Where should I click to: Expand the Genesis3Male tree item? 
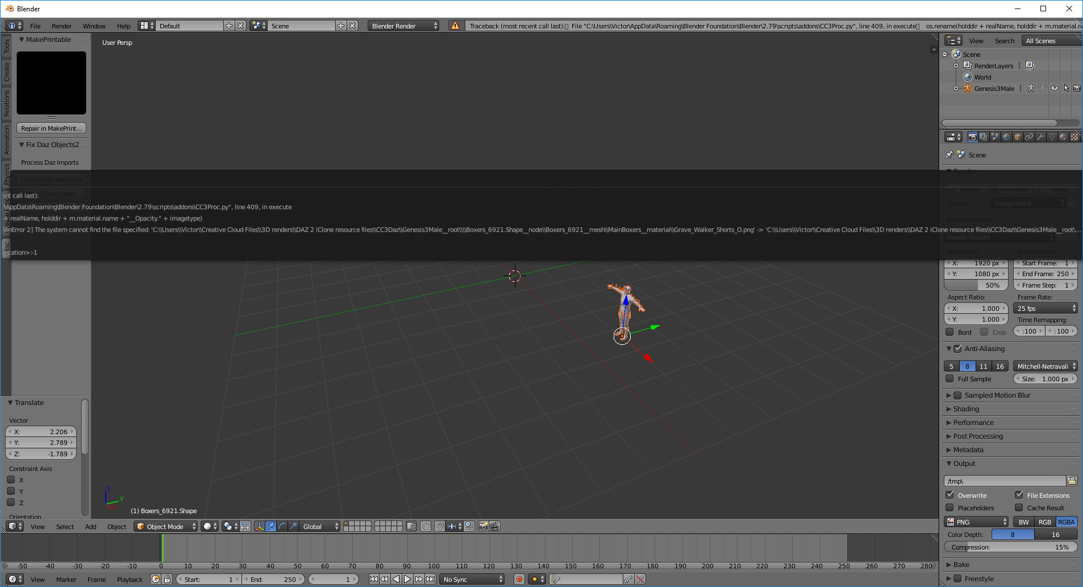(956, 88)
